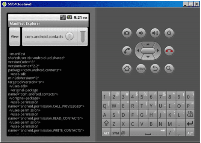Open options with the MENU button

point(141,69)
